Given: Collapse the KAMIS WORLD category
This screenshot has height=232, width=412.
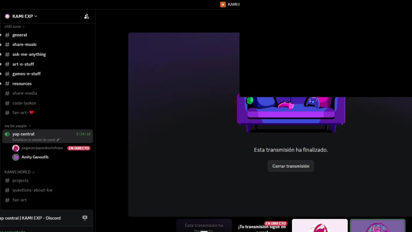Looking at the screenshot, I should (19, 172).
